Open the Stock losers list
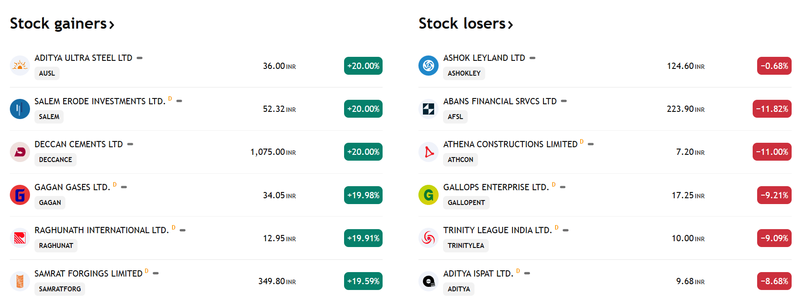 click(466, 23)
